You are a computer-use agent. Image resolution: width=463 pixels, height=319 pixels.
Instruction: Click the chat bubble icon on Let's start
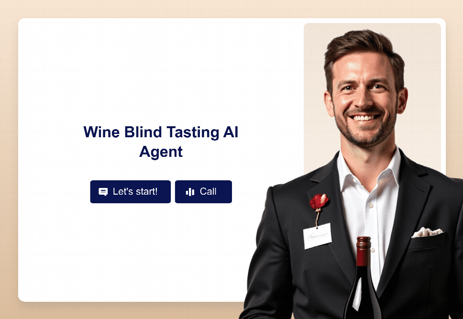103,192
